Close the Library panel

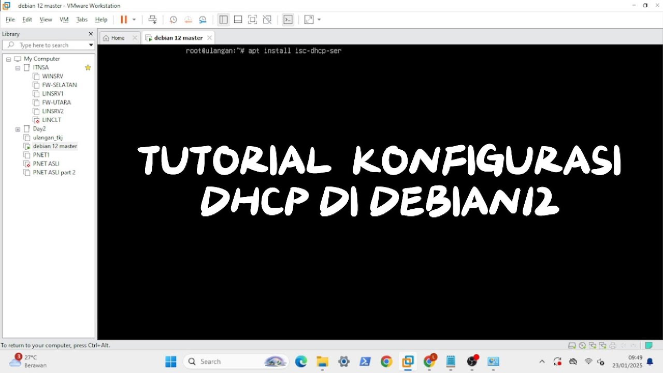pos(91,34)
